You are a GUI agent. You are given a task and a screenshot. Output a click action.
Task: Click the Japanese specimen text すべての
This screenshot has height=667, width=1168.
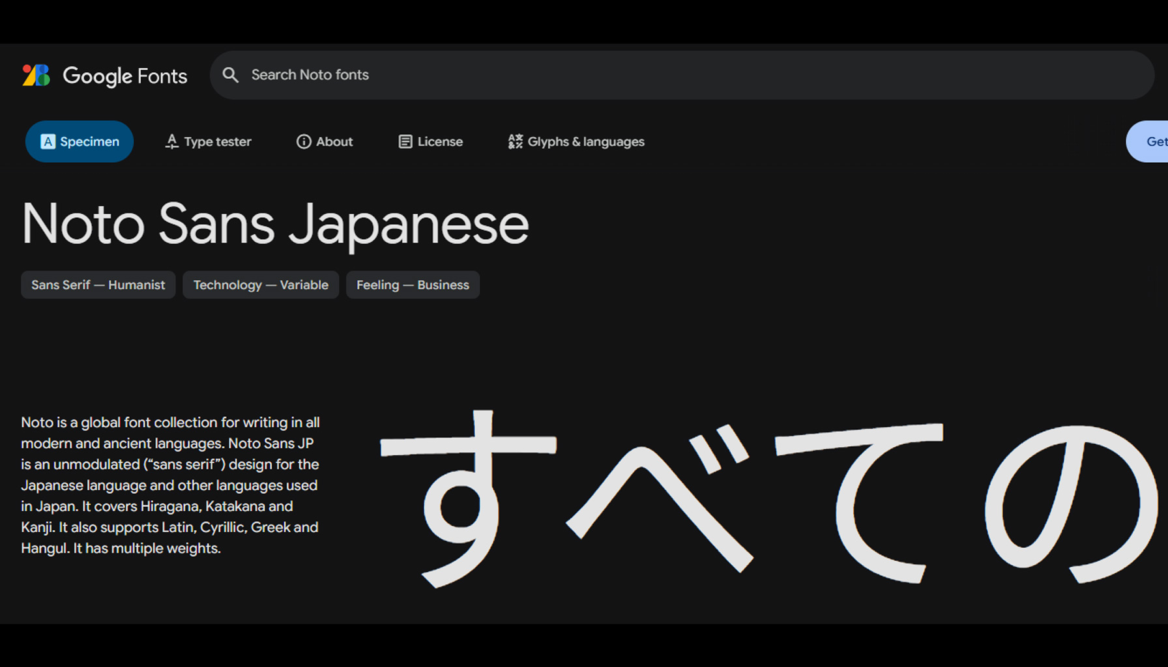(769, 498)
